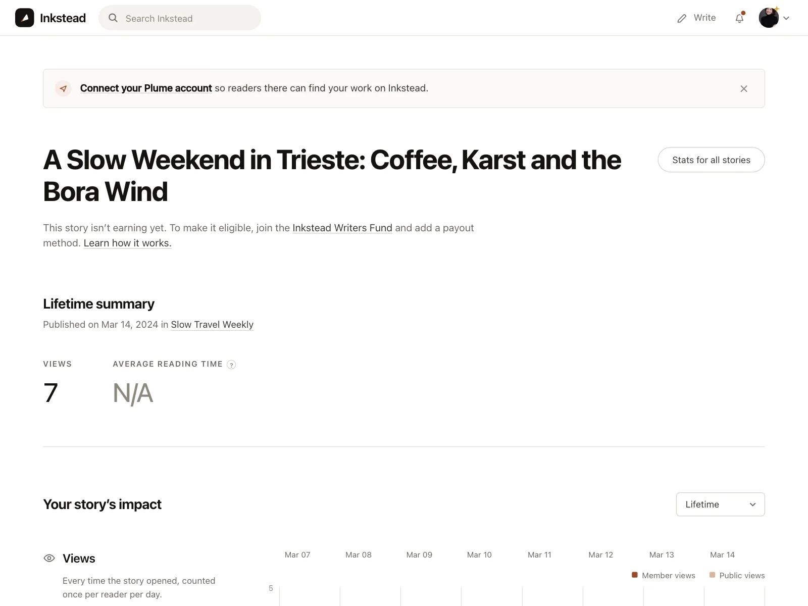Viewport: 808px width, 606px height.
Task: Click the Your story's impact heading
Action: pyautogui.click(x=102, y=504)
